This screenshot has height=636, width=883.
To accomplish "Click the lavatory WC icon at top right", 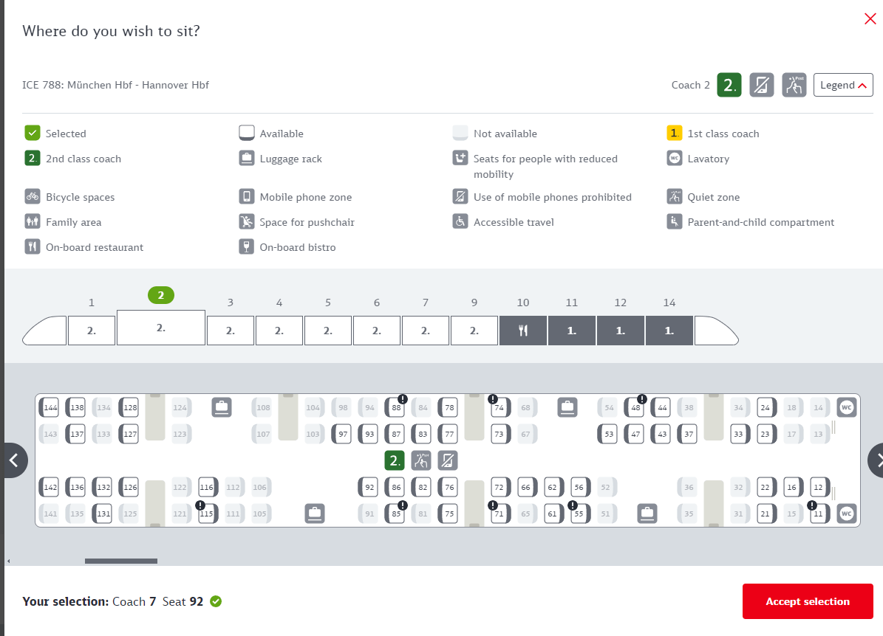I will (846, 407).
